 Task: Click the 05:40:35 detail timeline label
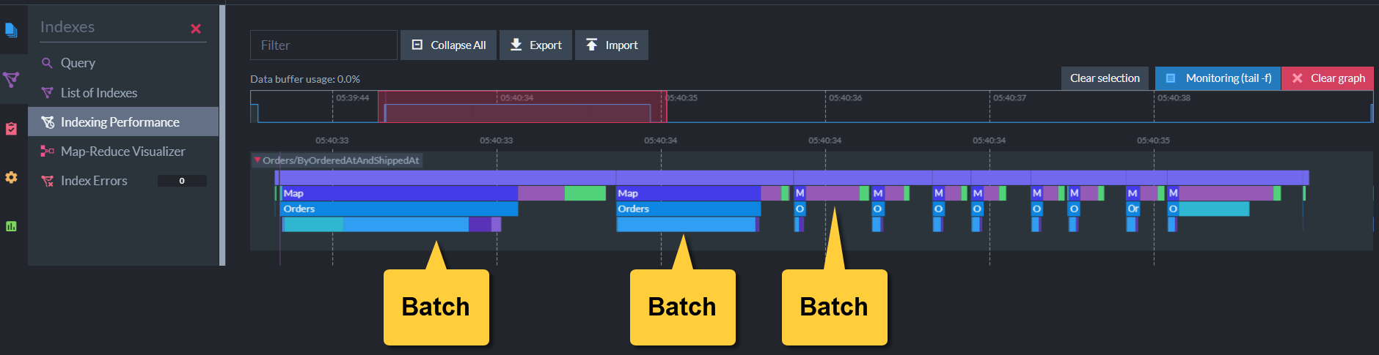1153,140
